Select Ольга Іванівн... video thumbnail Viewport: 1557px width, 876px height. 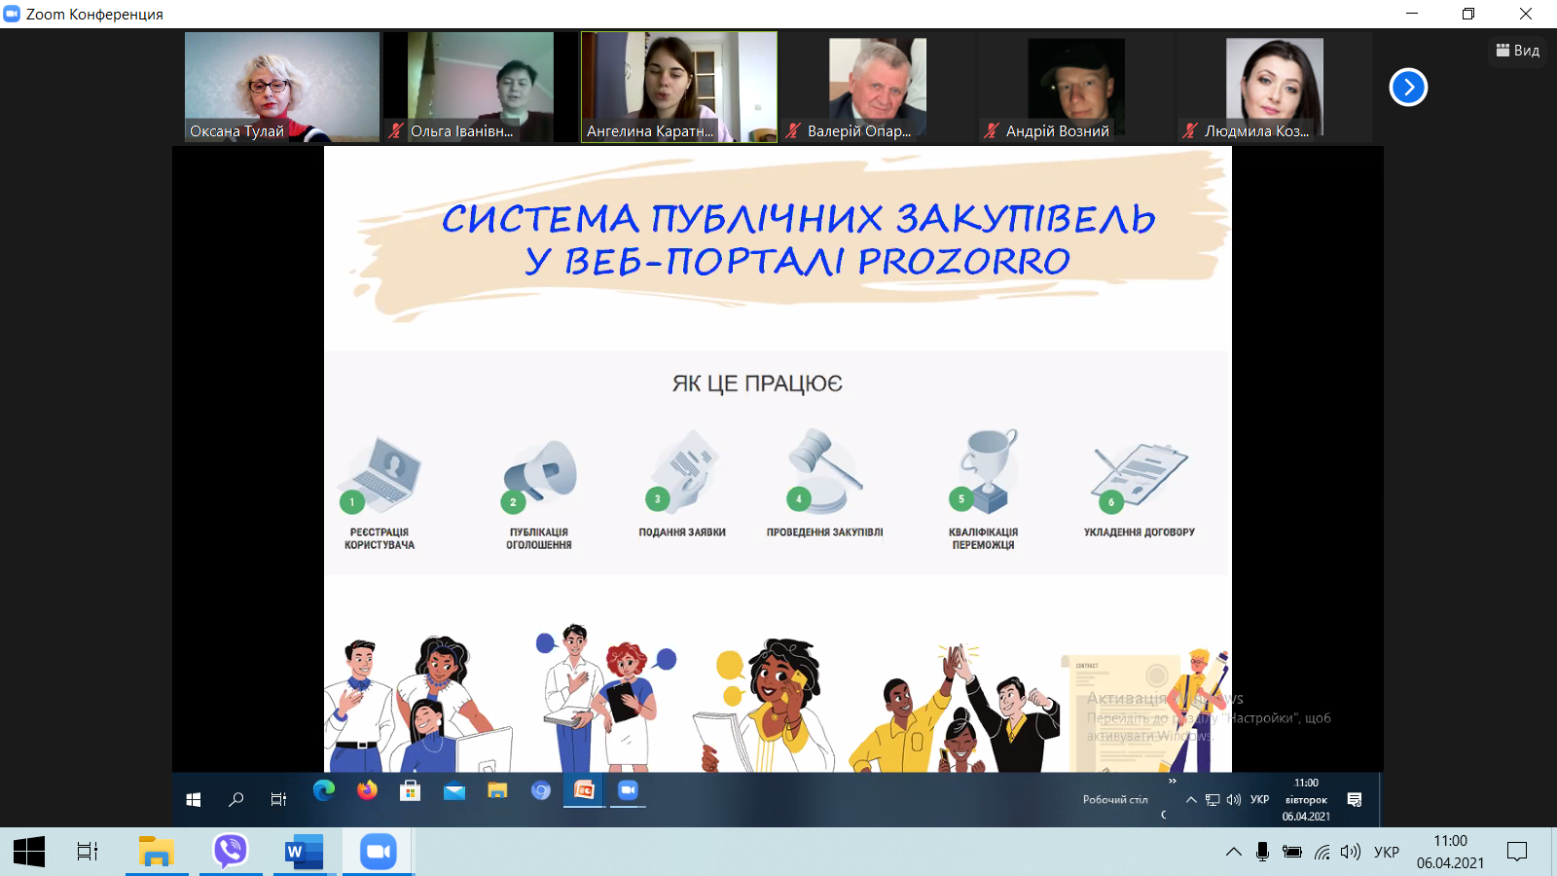(x=481, y=87)
